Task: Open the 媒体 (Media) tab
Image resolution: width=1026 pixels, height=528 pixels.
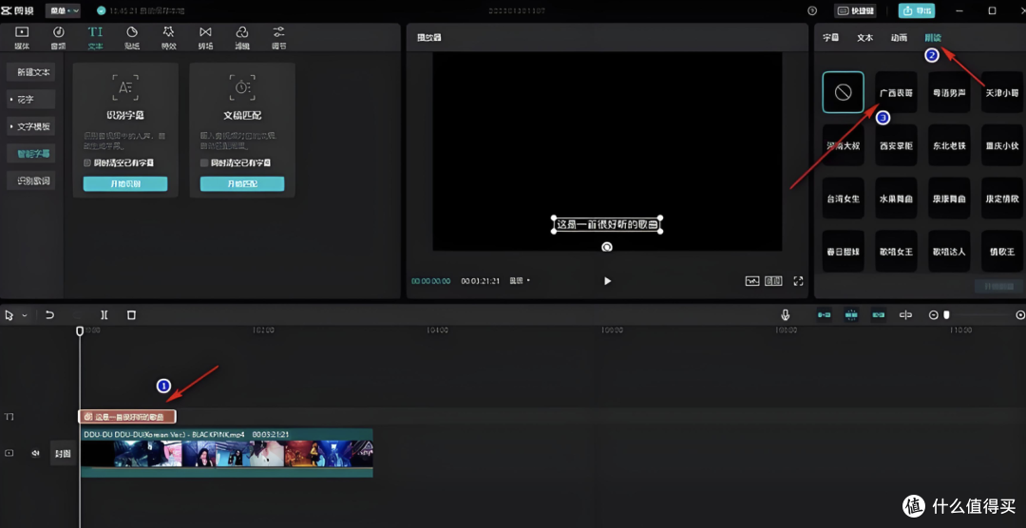Action: (x=22, y=38)
